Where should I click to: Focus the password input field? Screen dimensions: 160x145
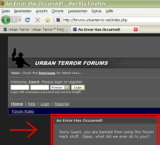(x=40, y=87)
